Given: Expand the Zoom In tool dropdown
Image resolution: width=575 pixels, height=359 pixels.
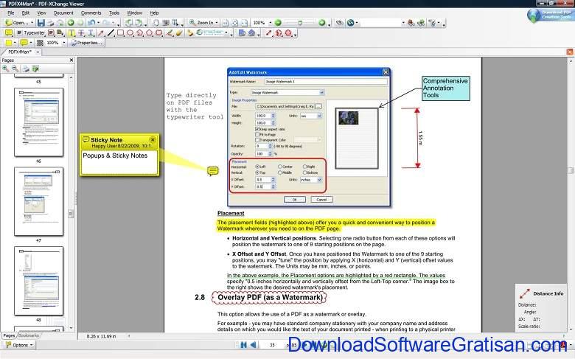Looking at the screenshot, I should pos(217,23).
